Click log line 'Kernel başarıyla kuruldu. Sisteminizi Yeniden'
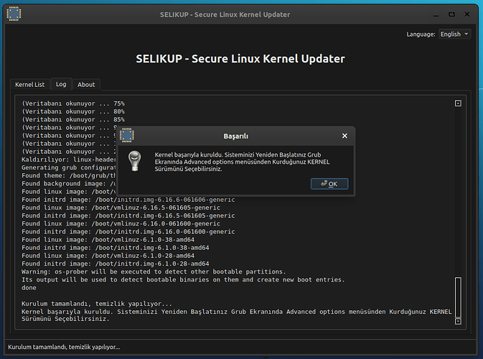The height and width of the screenshot is (359, 483). click(236, 312)
